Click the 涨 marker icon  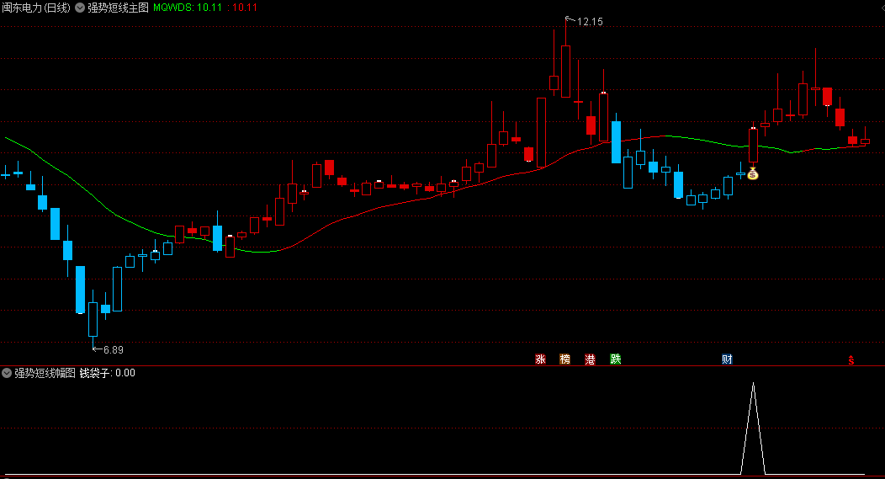540,359
